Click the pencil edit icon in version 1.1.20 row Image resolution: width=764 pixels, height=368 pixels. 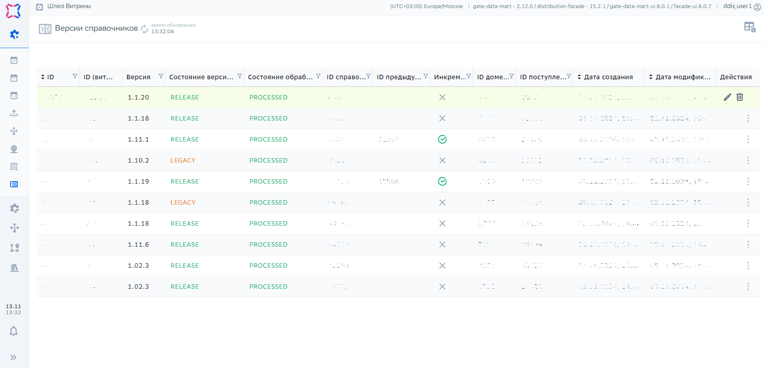pyautogui.click(x=727, y=97)
